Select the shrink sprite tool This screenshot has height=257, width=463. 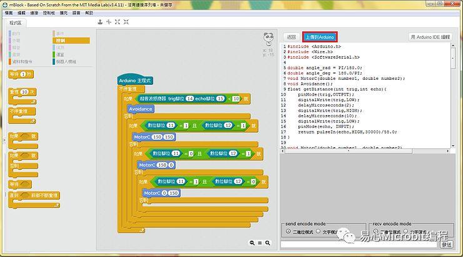tap(126, 22)
